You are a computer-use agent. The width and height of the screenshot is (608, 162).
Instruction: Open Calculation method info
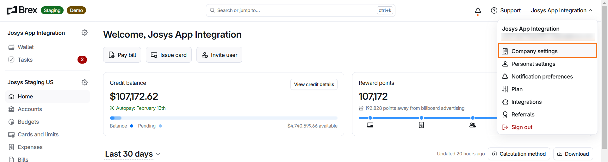(519, 154)
